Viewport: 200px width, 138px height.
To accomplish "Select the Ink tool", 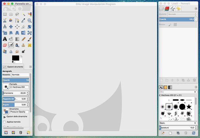I will click(x=17, y=45).
